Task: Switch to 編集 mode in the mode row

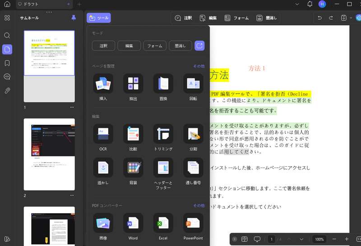Action: pos(129,46)
